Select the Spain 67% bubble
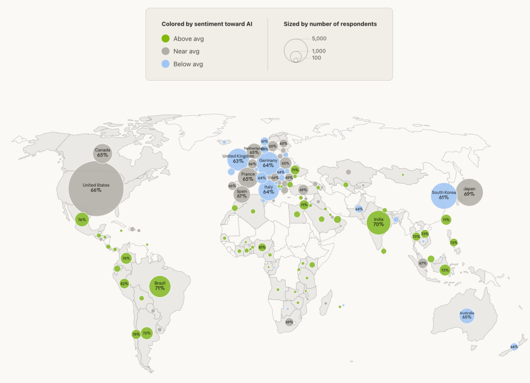This screenshot has height=383, width=530. pyautogui.click(x=242, y=194)
